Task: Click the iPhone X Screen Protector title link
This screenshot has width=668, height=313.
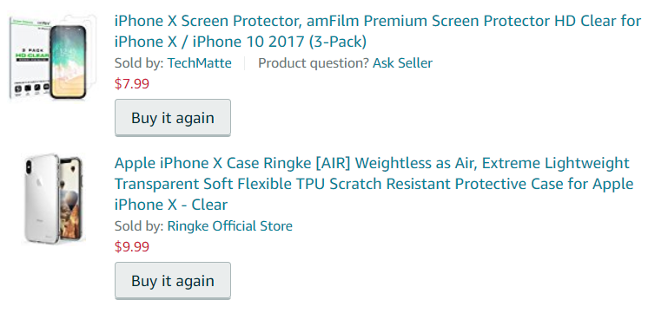Action: pos(378,31)
